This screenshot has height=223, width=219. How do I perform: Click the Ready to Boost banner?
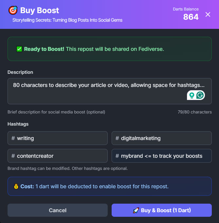click(109, 49)
